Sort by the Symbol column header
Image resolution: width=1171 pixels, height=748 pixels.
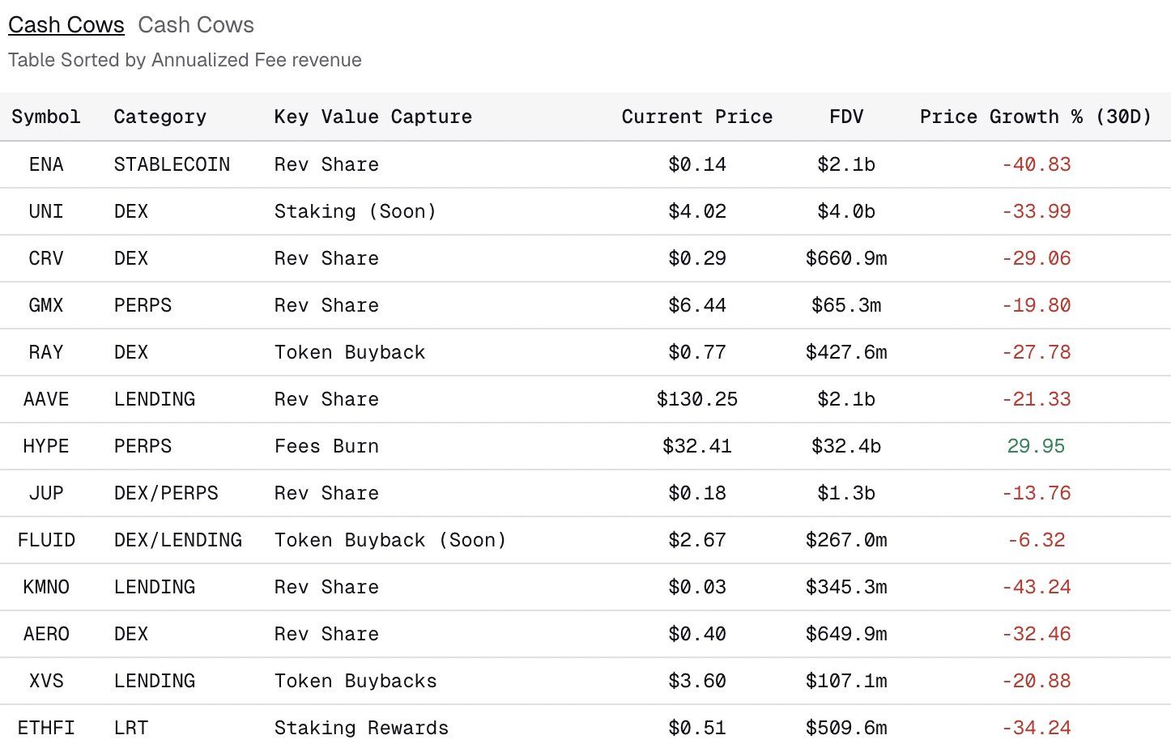click(46, 117)
